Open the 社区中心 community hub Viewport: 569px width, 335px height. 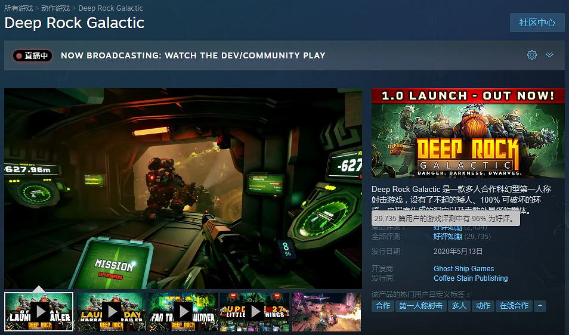537,23
